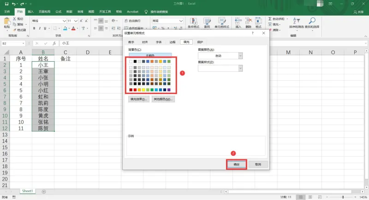Pick the purple swatch in the standard colors row

click(x=169, y=90)
